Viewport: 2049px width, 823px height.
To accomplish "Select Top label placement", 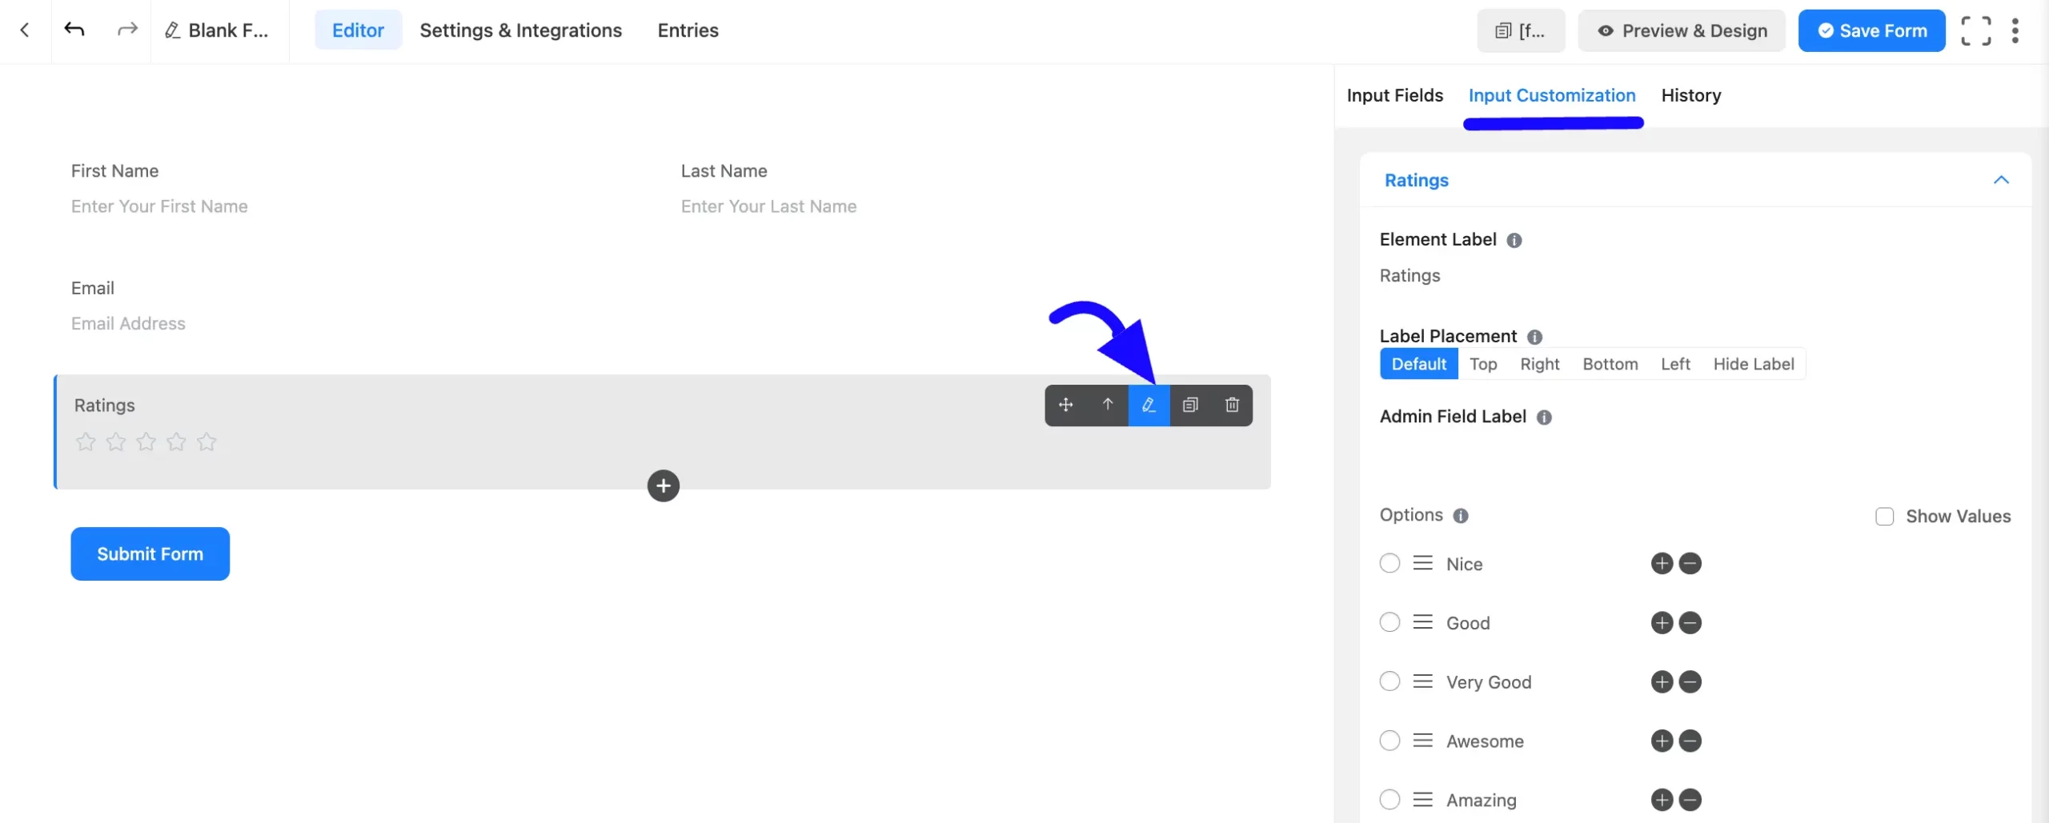I will 1482,364.
